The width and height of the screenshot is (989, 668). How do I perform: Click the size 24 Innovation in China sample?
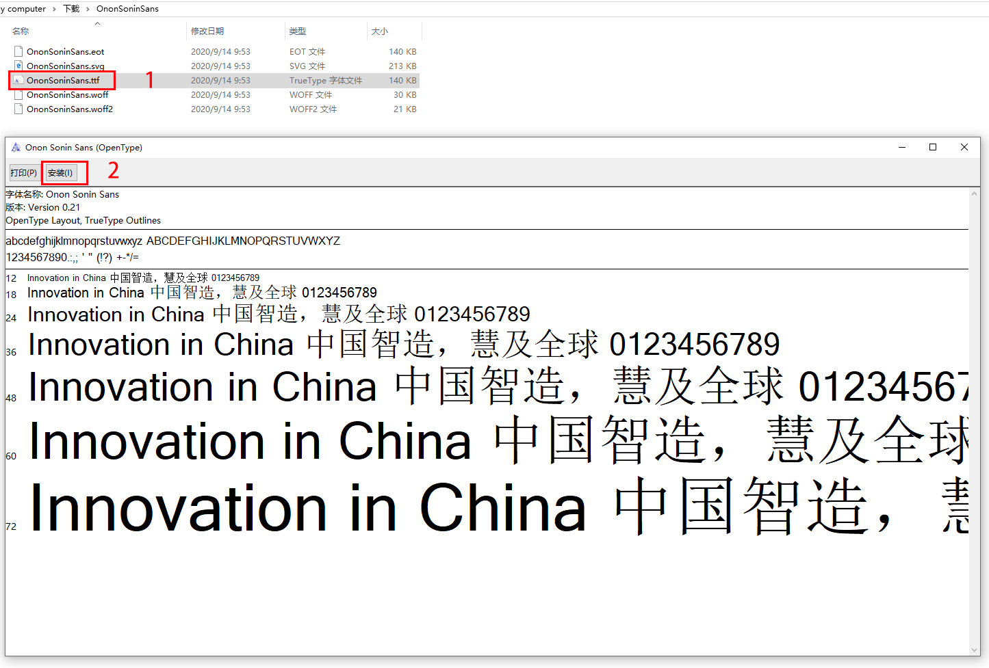coord(279,315)
